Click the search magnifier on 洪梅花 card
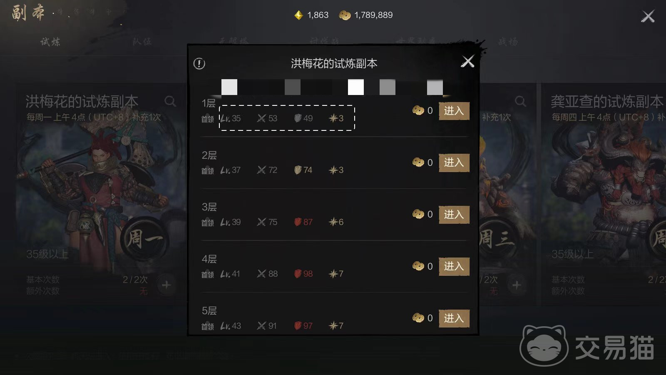 [x=170, y=101]
